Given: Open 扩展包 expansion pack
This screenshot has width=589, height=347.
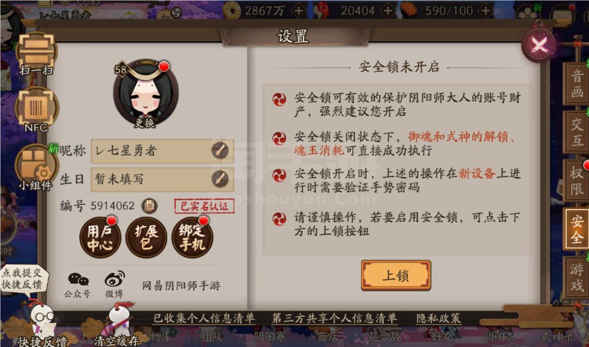Looking at the screenshot, I should pyautogui.click(x=146, y=237).
